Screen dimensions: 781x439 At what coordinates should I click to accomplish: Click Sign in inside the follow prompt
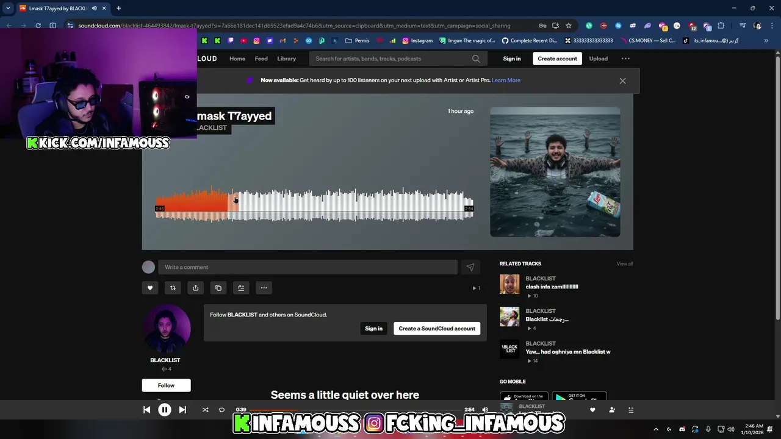pyautogui.click(x=373, y=329)
